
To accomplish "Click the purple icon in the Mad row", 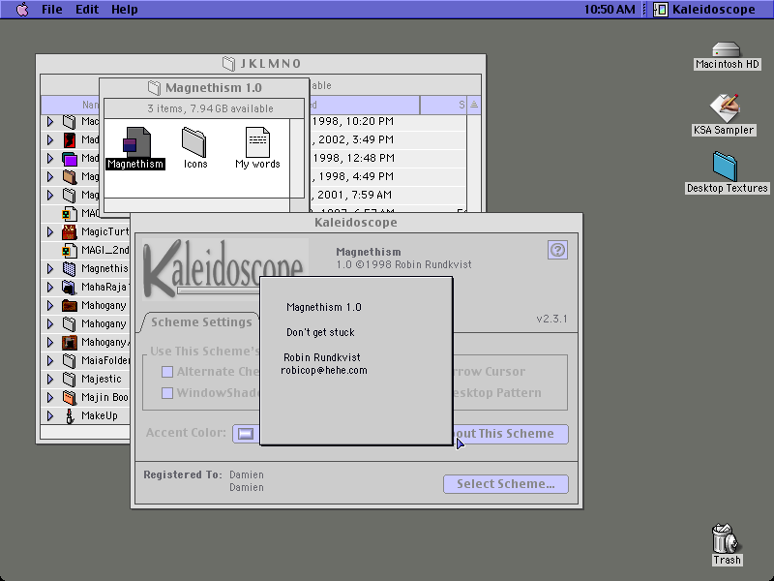I will pyautogui.click(x=69, y=158).
